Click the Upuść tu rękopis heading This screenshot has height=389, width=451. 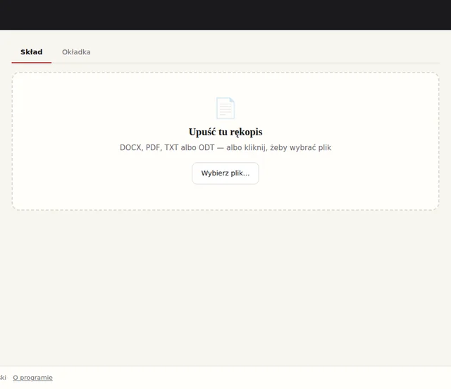pyautogui.click(x=225, y=132)
